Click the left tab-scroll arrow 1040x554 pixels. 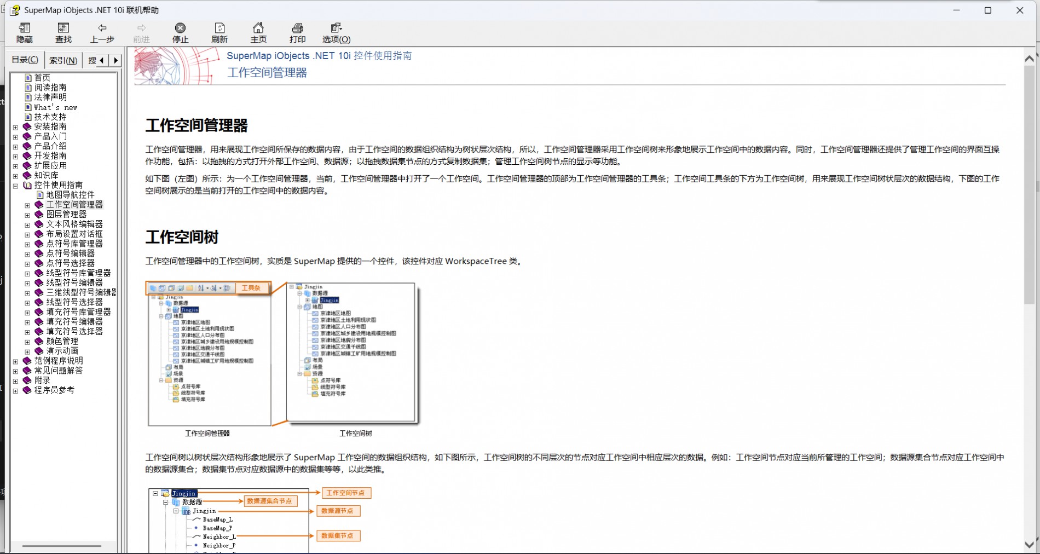tap(102, 60)
